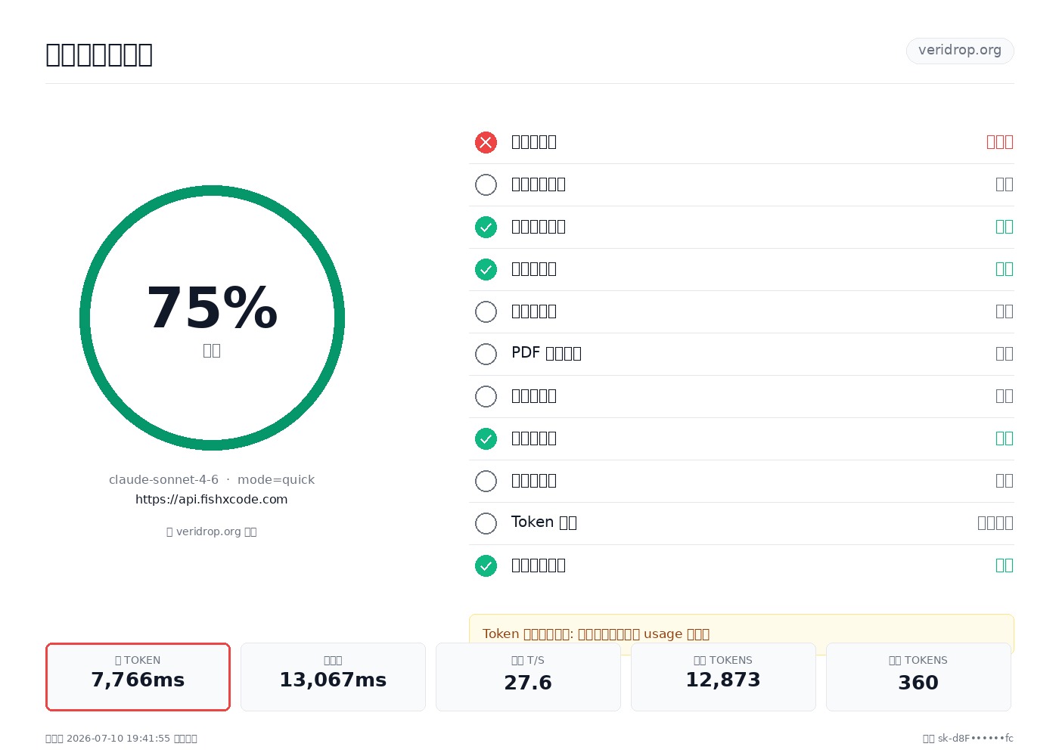Click the empty circle beside the Token row
The height and width of the screenshot is (756, 1059).
[x=486, y=523]
